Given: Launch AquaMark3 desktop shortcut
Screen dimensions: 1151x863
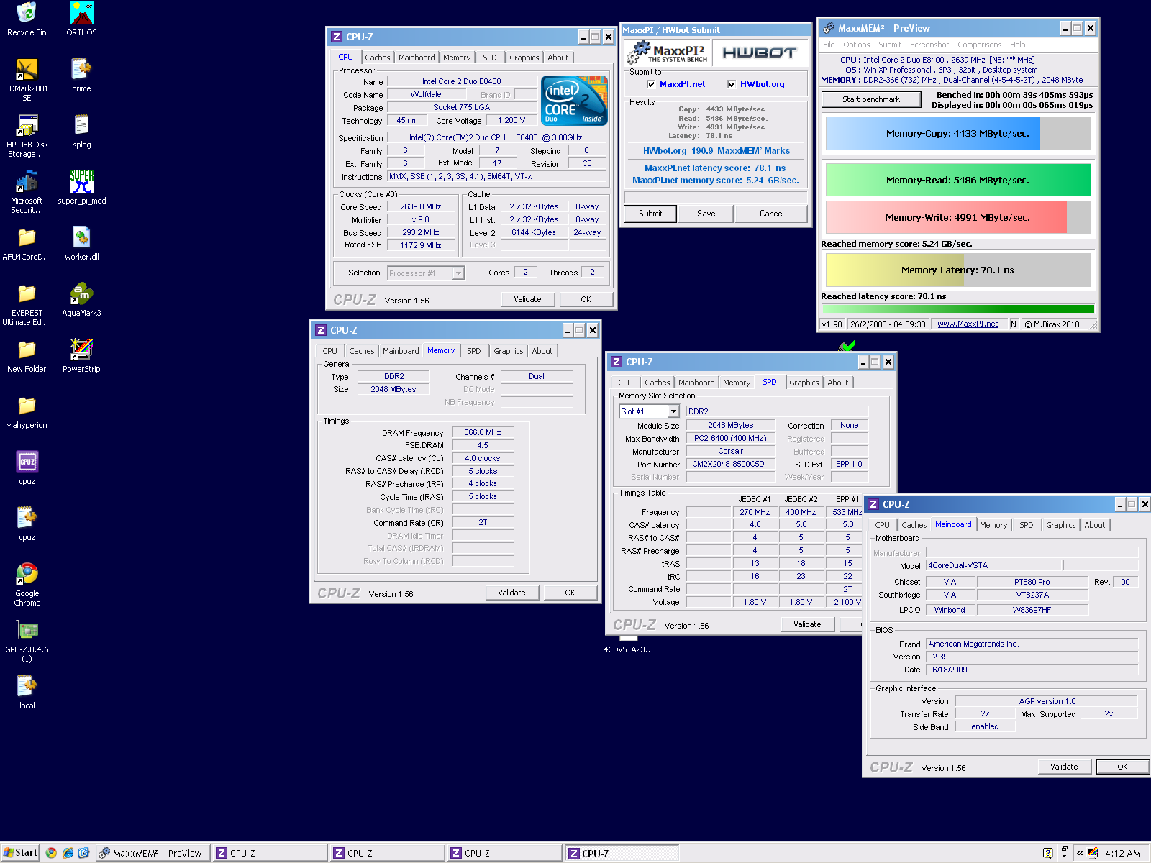Looking at the screenshot, I should (x=81, y=299).
